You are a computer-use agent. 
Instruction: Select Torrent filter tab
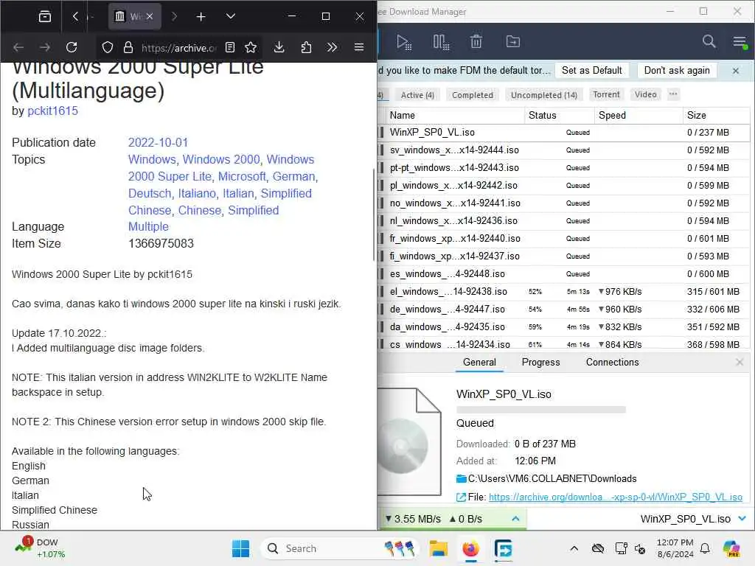(606, 94)
